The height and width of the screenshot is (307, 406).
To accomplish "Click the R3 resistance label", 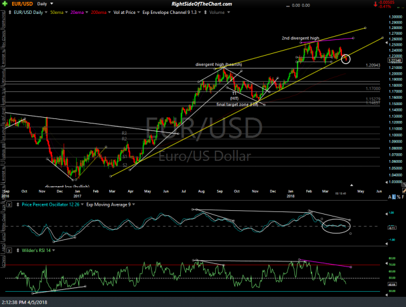I will pos(124,134).
